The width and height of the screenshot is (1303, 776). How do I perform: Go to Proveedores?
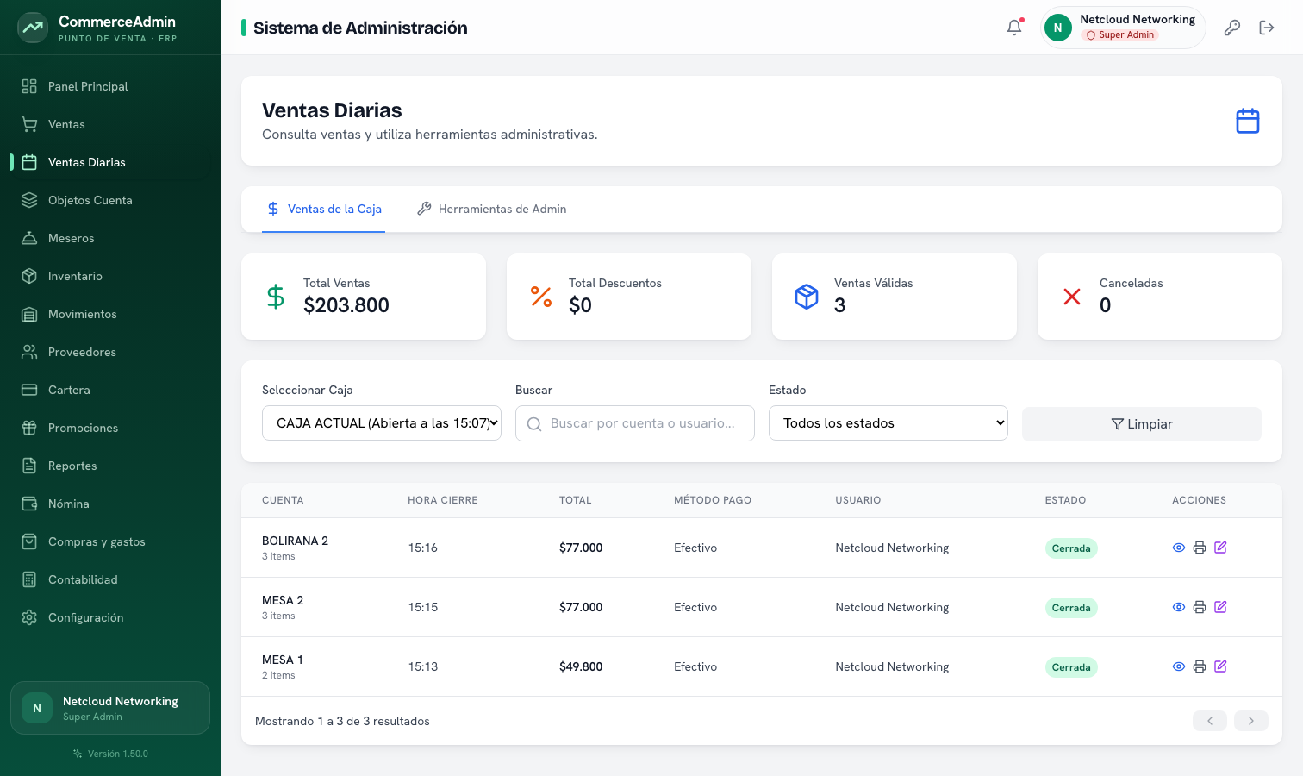point(110,352)
